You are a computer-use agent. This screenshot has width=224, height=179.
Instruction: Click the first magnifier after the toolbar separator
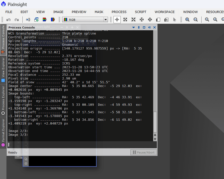click(207, 20)
